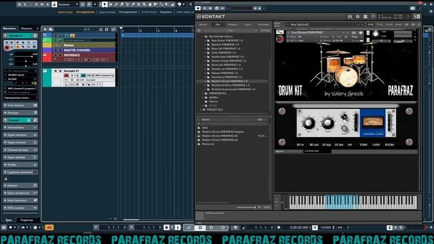Toggle solo on the Kontakt 01 track

[60, 71]
